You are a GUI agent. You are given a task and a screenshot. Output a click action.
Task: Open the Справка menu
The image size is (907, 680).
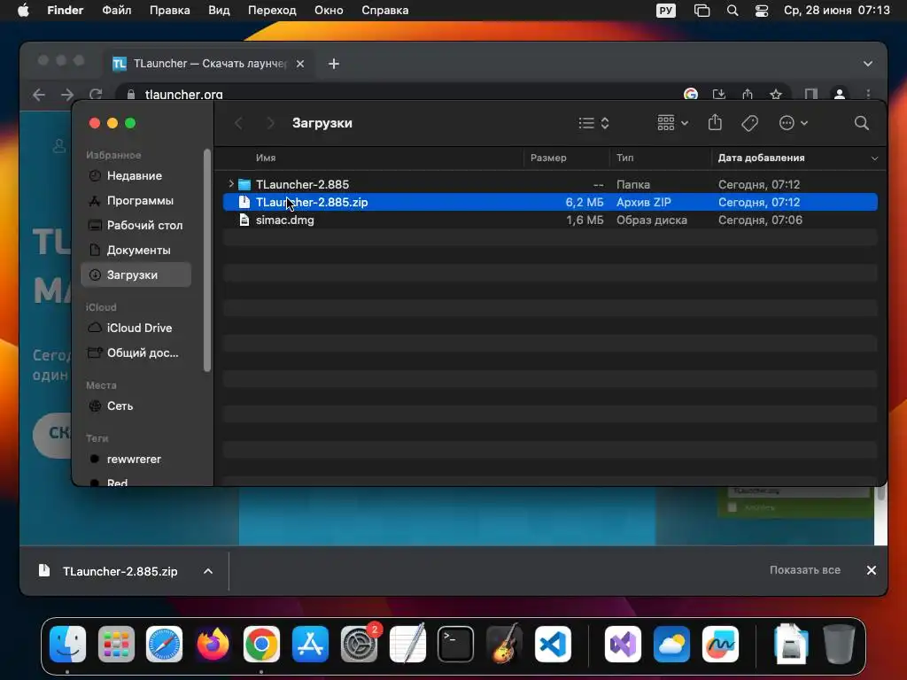pyautogui.click(x=384, y=11)
